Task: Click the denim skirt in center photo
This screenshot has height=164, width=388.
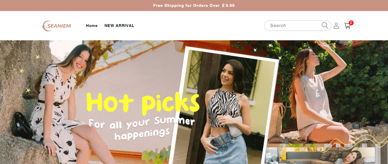Action: pyautogui.click(x=226, y=148)
